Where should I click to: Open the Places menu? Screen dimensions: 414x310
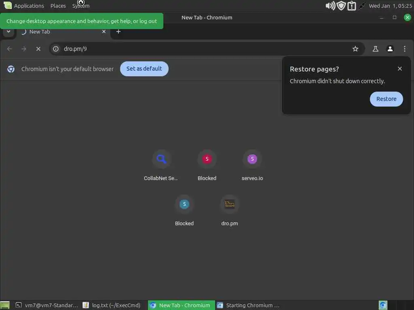(58, 6)
